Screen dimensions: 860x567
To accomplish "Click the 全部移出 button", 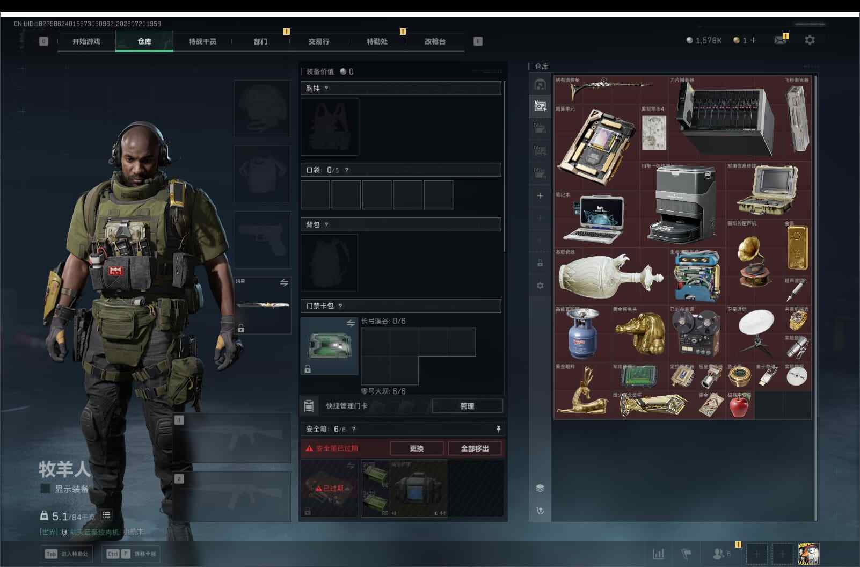I will pos(475,448).
